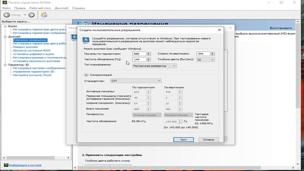Image resolution: width=304 pixels, height=171 pixels.
Task: Open the Рабочий стол menu
Action: point(40,8)
